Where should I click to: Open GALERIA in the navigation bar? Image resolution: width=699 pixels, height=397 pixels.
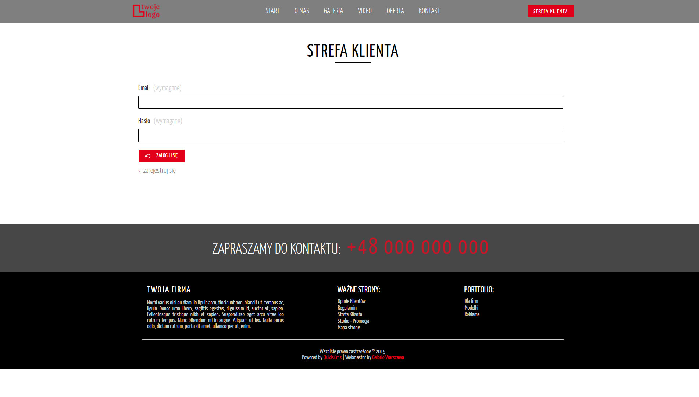333,11
